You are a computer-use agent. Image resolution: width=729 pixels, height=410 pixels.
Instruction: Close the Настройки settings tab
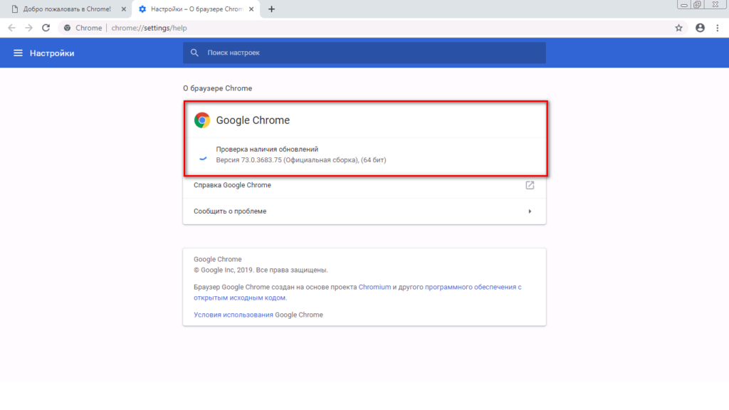251,9
